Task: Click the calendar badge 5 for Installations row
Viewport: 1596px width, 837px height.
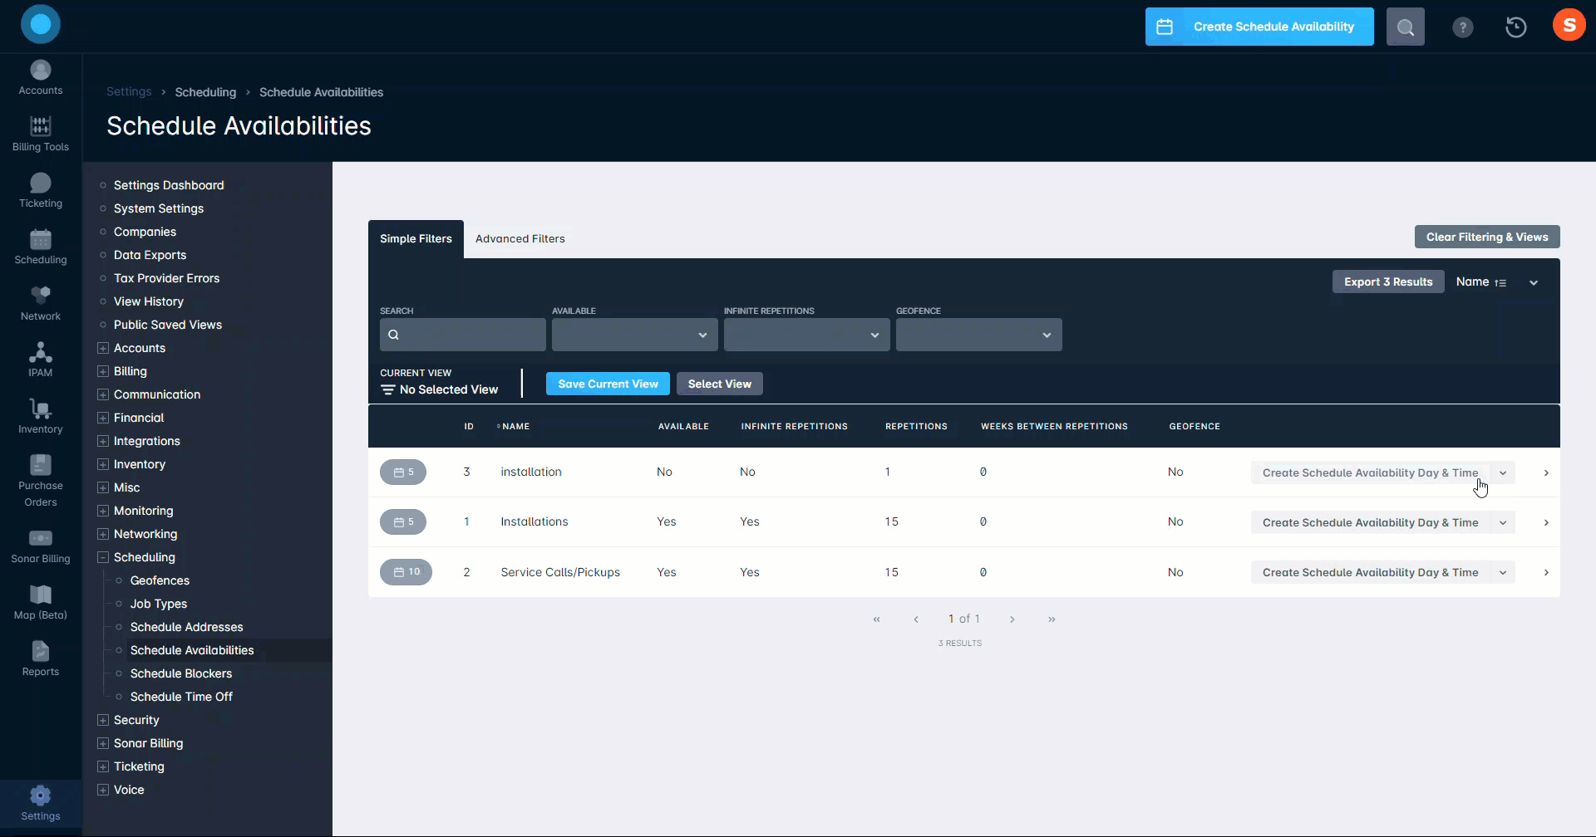Action: pos(403,521)
